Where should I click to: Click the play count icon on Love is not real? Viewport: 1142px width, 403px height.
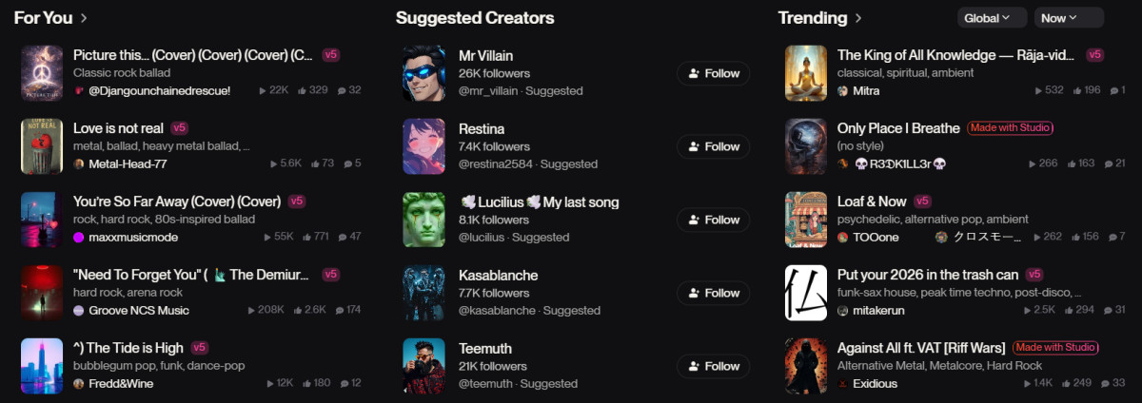(x=273, y=163)
